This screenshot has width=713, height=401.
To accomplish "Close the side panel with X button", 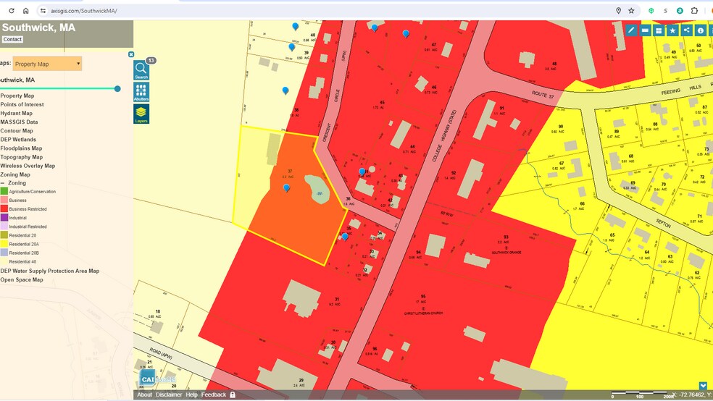I will [131, 54].
